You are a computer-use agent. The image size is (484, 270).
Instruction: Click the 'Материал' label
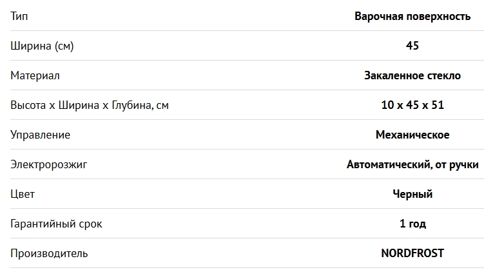[x=35, y=75]
